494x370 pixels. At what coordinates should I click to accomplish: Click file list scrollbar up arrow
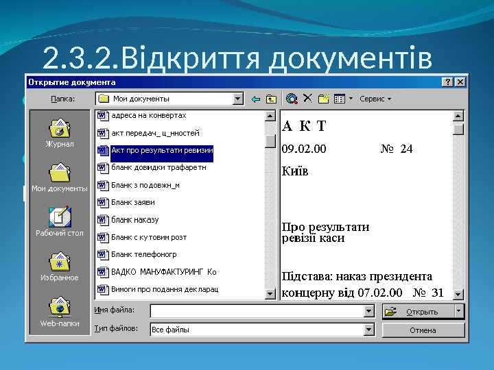coord(270,116)
